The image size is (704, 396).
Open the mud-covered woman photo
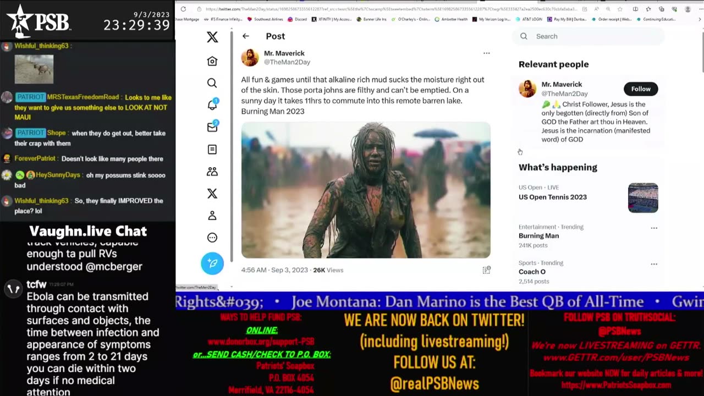[366, 190]
